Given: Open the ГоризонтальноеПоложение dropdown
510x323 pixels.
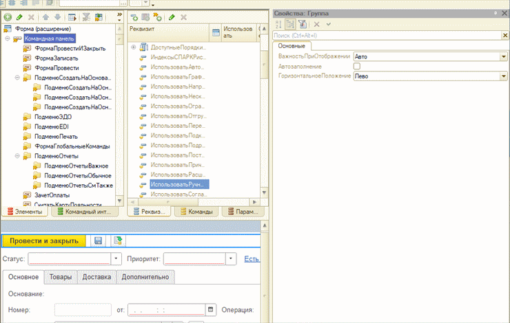Looking at the screenshot, I should (504, 76).
